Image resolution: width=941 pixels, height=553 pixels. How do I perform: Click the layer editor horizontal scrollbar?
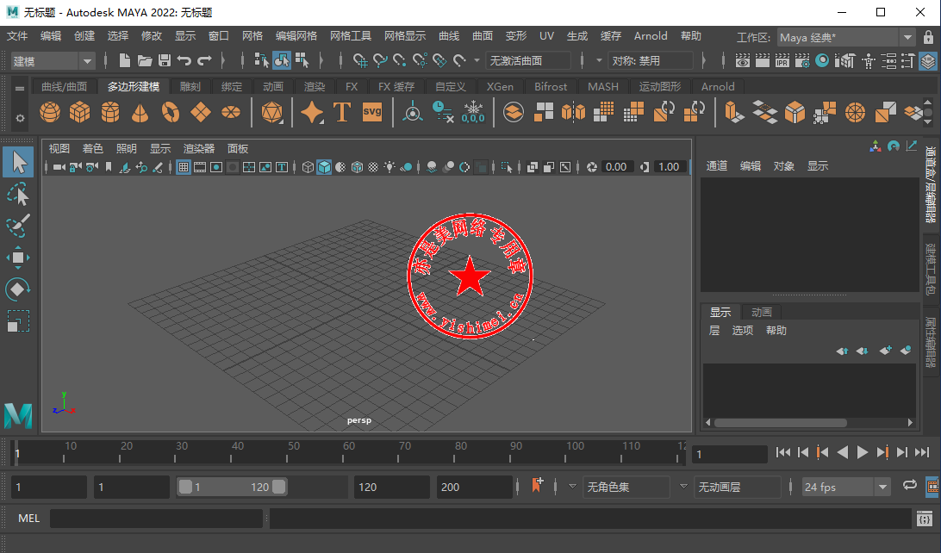pyautogui.click(x=780, y=423)
